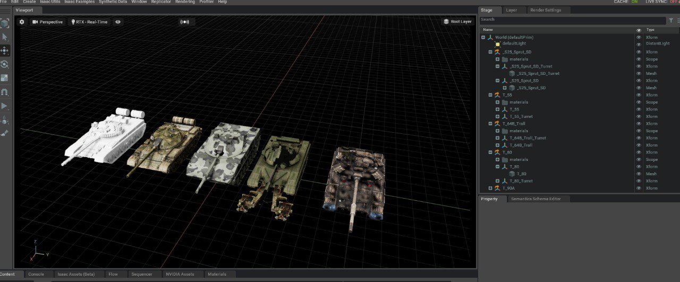
Task: Select the white untextured tank in viewport
Action: [106, 135]
